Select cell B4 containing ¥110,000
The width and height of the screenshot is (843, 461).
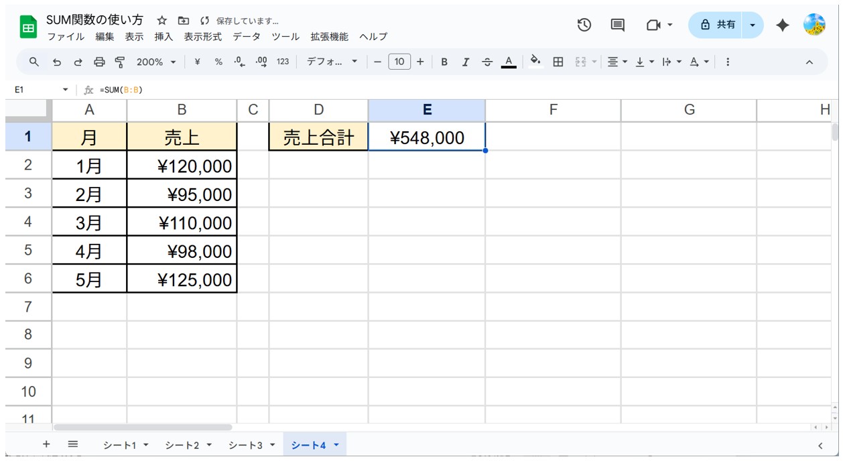click(x=182, y=222)
